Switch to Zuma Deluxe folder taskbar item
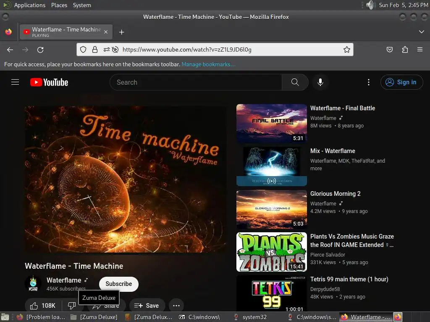 click(94, 317)
